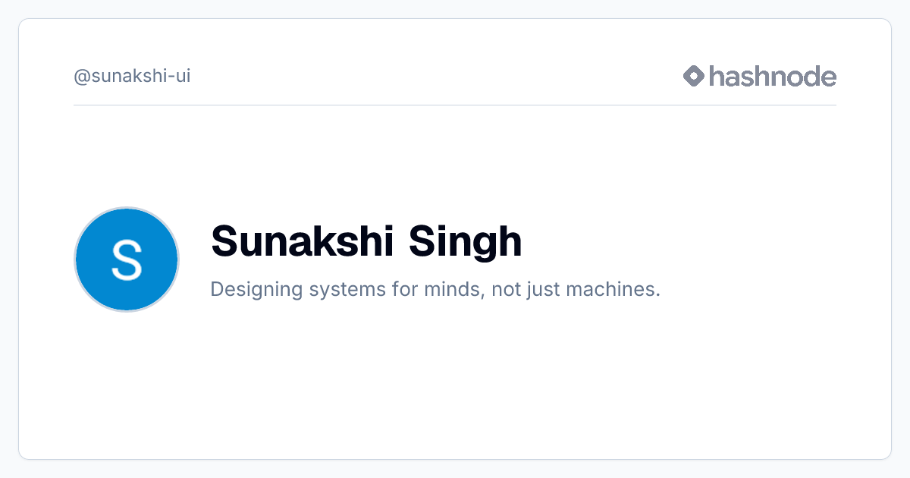Click the empty white card area below tagline
Screen dimensions: 910x478
point(455,379)
